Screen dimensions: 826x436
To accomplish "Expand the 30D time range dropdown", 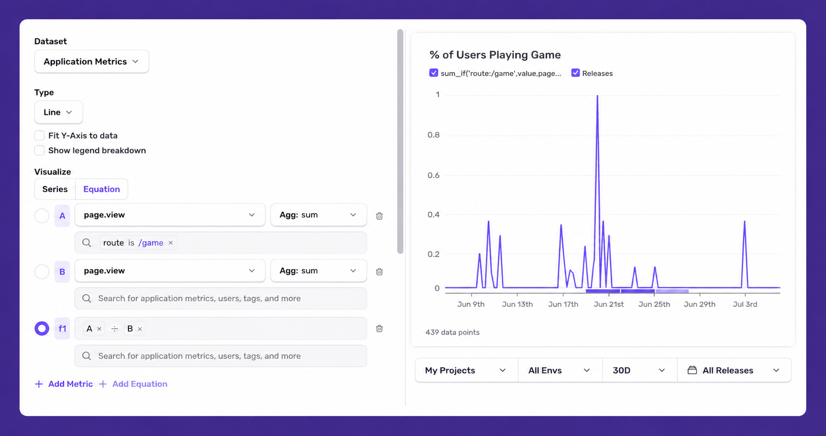I will (x=639, y=371).
